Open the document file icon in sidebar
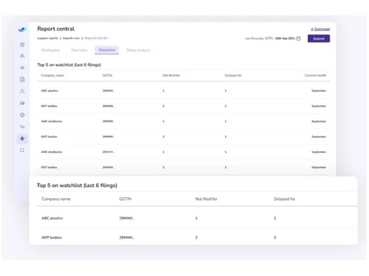 coord(22,79)
